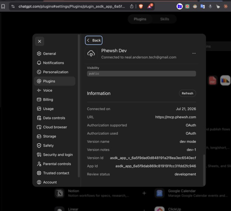This screenshot has height=211, width=231.
Task: Click the Trusted contact lifebuoy icon
Action: point(39,173)
